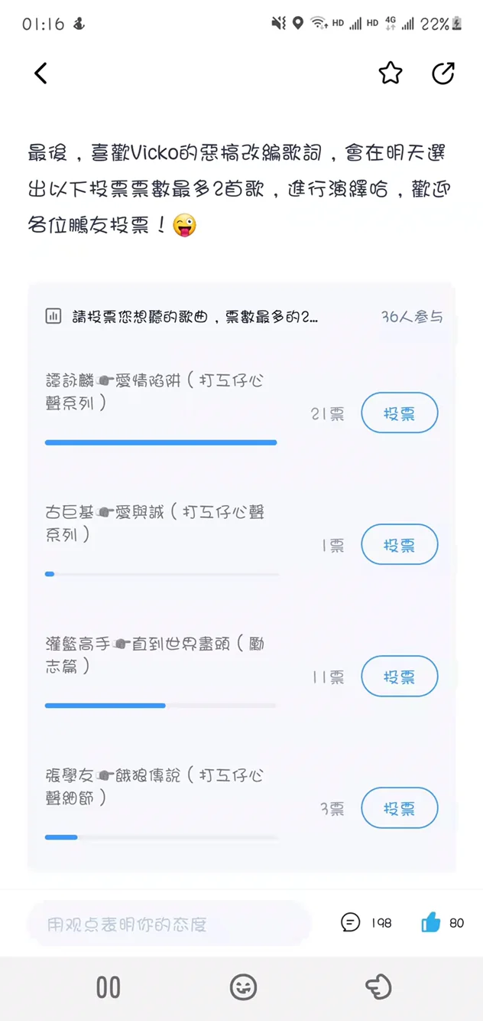Tap the poll chart icon
Viewport: 483px width, 1021px height.
point(53,316)
